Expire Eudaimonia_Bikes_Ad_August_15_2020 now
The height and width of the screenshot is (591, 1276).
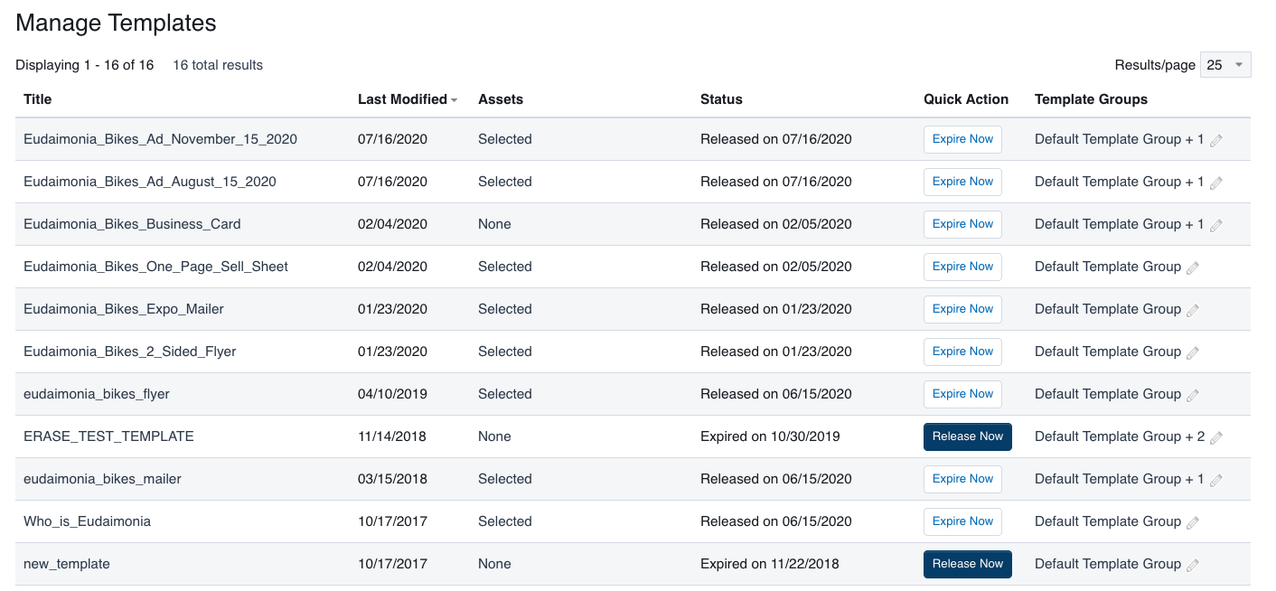coord(962,182)
